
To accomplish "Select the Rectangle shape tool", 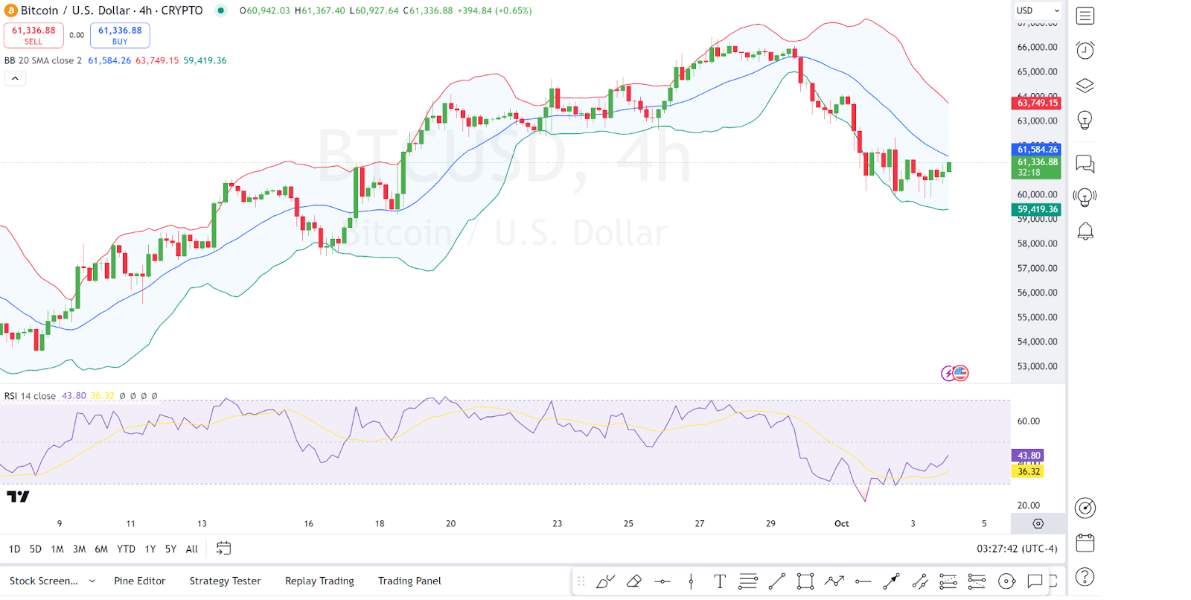I will click(805, 581).
